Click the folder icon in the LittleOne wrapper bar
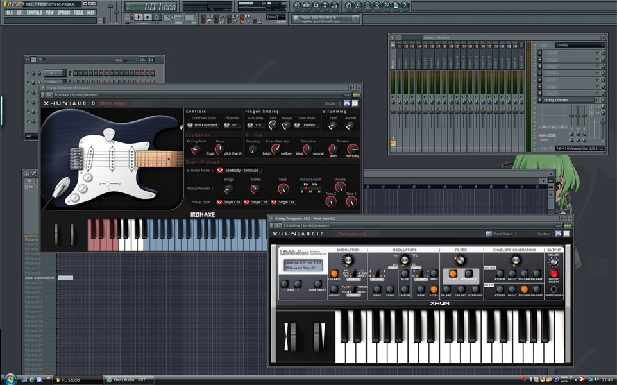 point(278,226)
